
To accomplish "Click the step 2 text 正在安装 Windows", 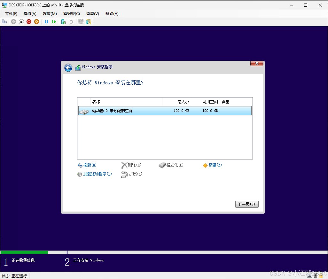I will (x=89, y=260).
